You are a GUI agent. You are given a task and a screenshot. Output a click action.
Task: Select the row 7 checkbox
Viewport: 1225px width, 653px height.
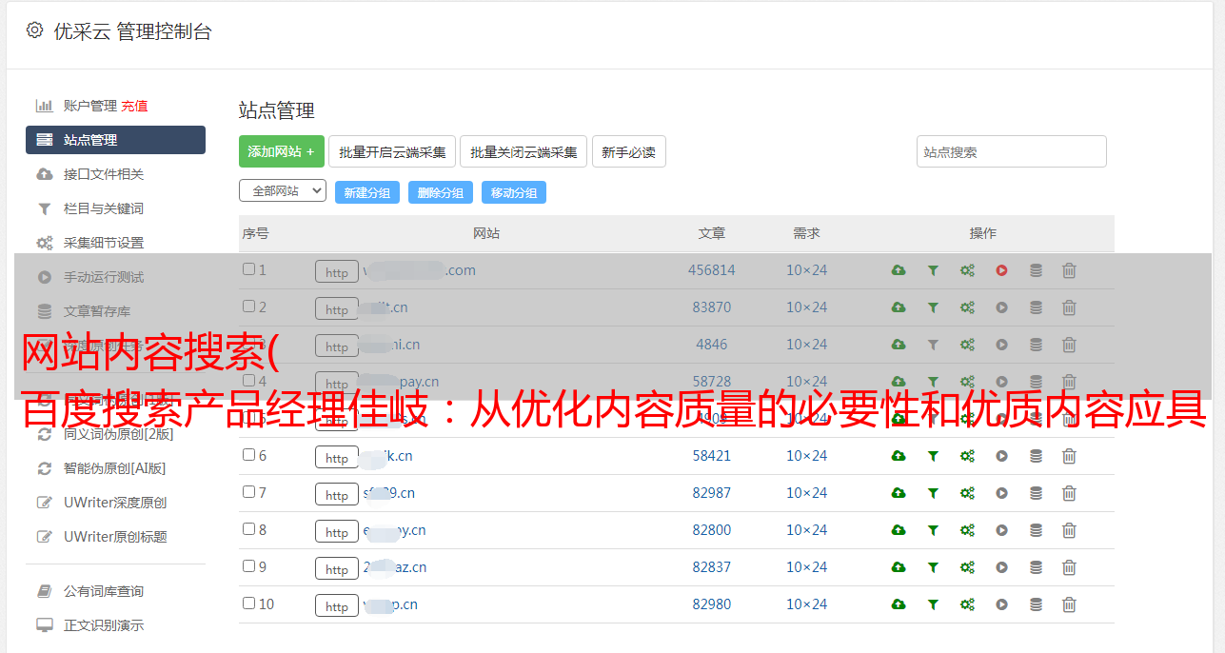pyautogui.click(x=248, y=492)
